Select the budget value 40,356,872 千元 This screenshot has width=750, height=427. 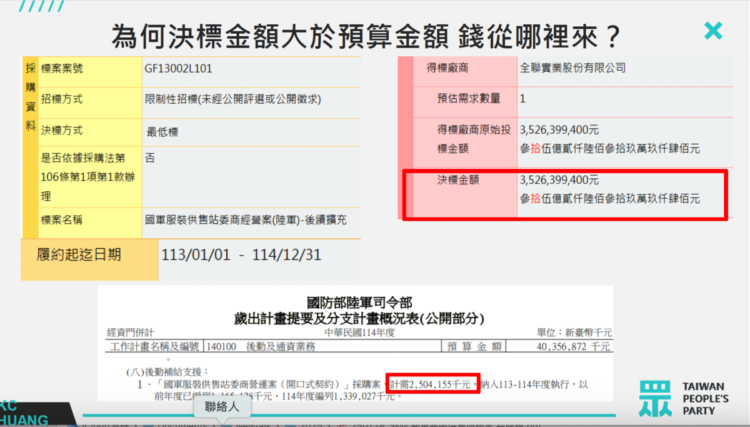pyautogui.click(x=574, y=346)
